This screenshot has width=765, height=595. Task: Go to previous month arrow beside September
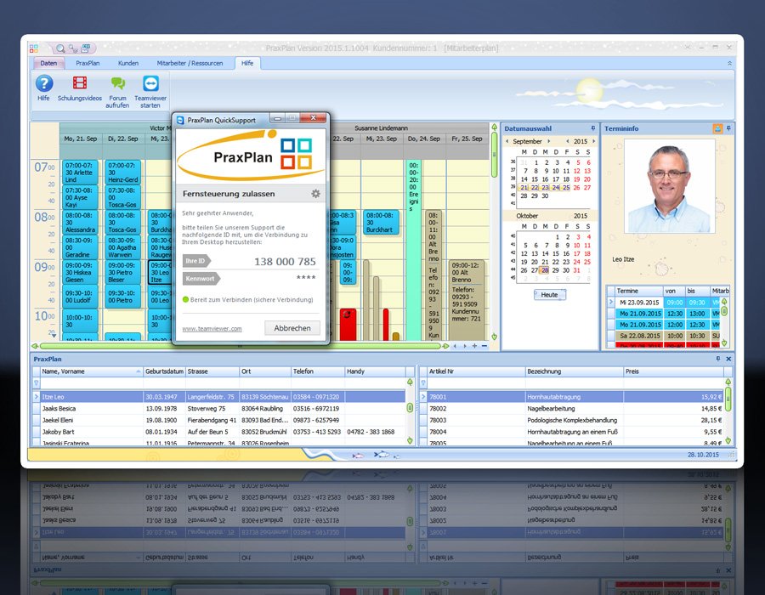pos(507,141)
